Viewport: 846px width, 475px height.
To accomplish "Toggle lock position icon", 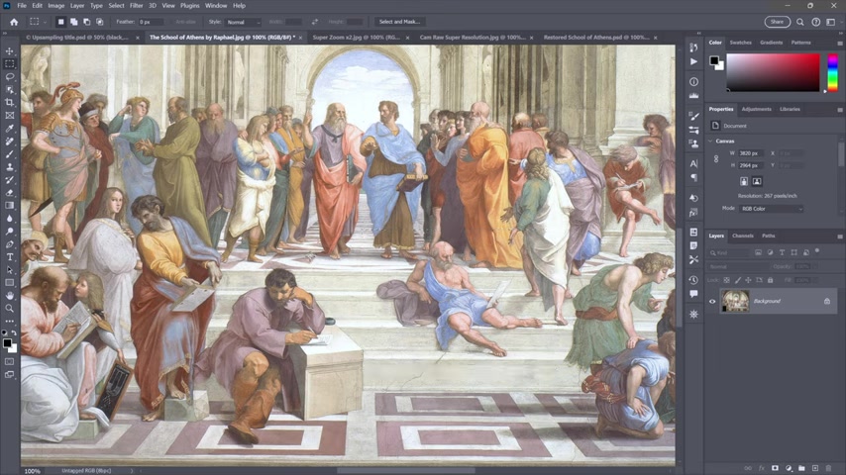I will (748, 280).
